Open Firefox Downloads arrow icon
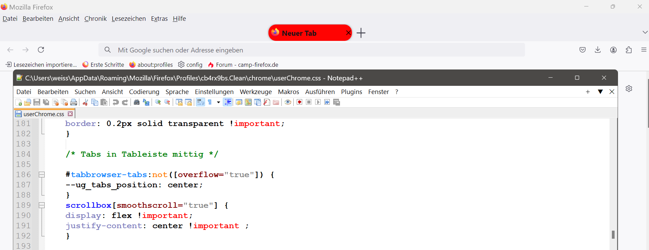 598,50
